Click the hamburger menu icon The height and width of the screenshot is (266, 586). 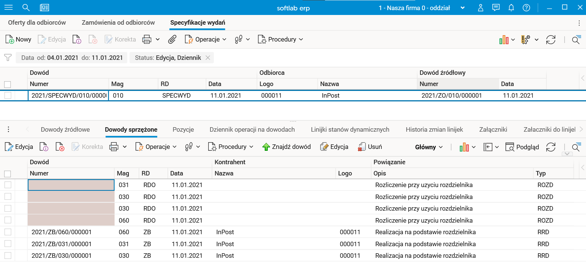(8, 7)
